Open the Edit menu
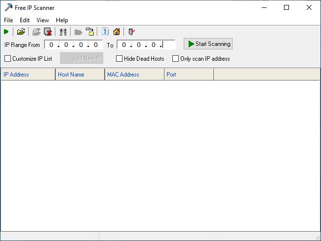The width and height of the screenshot is (321, 241). point(25,20)
